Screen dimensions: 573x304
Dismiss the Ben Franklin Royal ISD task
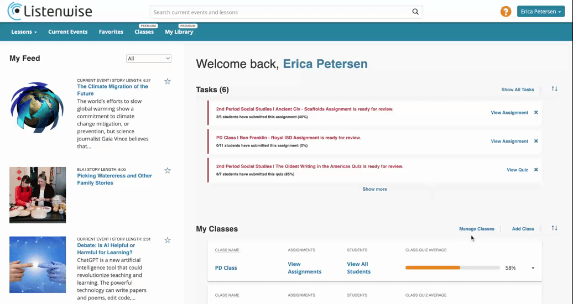tap(536, 141)
